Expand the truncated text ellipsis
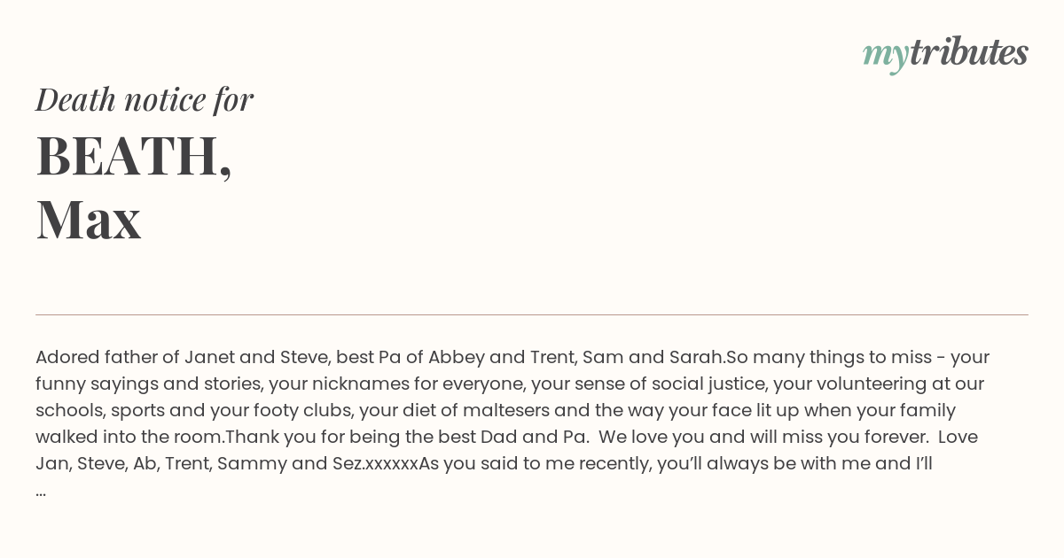Image resolution: width=1064 pixels, height=558 pixels. click(x=41, y=490)
